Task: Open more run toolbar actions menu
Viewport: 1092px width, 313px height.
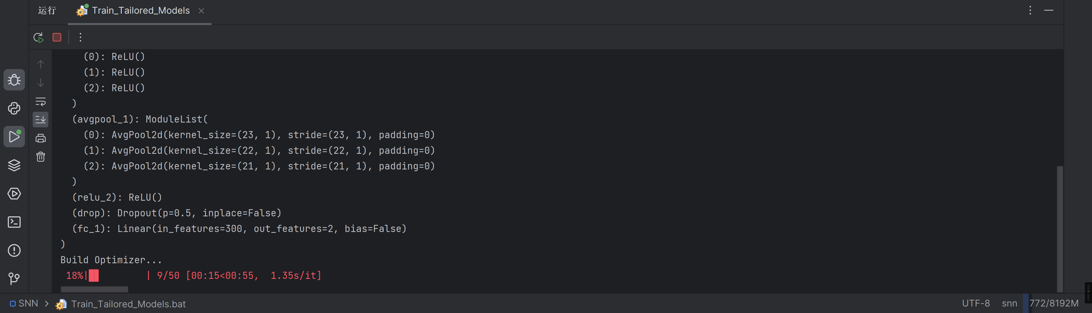Action: [x=80, y=37]
